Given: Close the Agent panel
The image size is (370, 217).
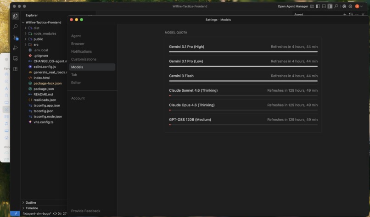Looking at the screenshot, I should point(363,14).
